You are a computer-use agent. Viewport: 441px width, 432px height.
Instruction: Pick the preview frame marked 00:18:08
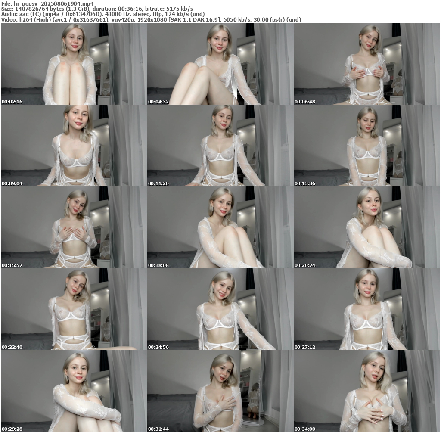tap(220, 227)
